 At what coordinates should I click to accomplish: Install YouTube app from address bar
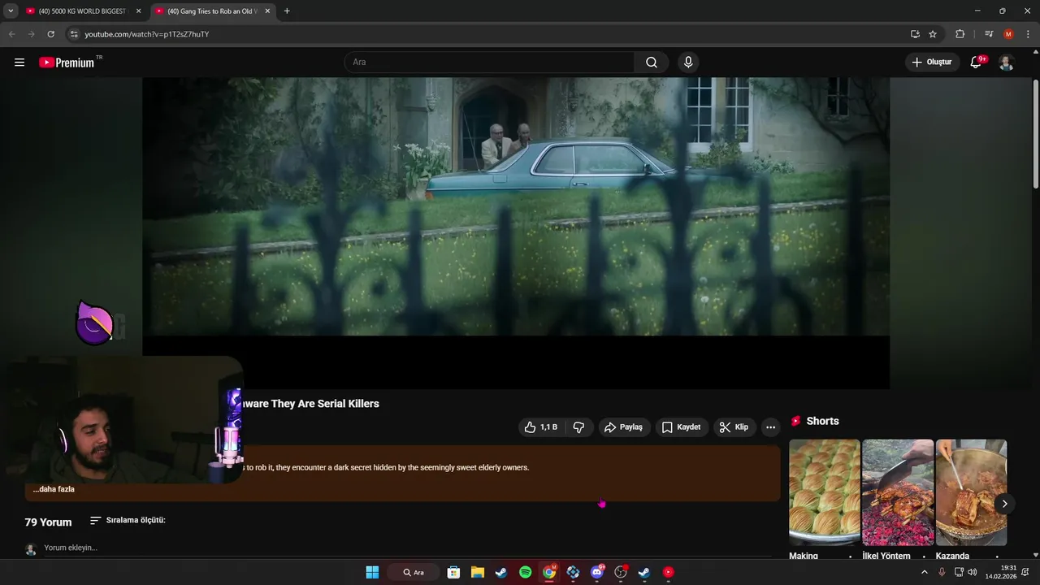[915, 34]
